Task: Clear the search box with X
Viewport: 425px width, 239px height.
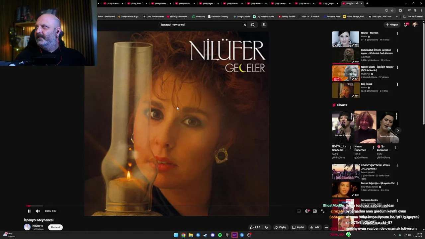Action: [x=245, y=25]
